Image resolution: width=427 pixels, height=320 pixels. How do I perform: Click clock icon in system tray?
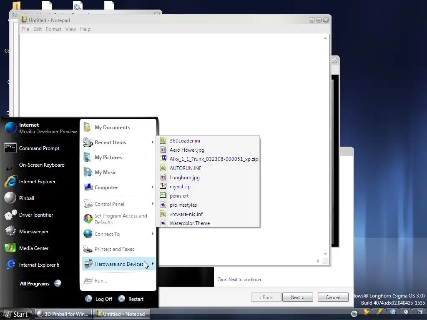pos(406,312)
